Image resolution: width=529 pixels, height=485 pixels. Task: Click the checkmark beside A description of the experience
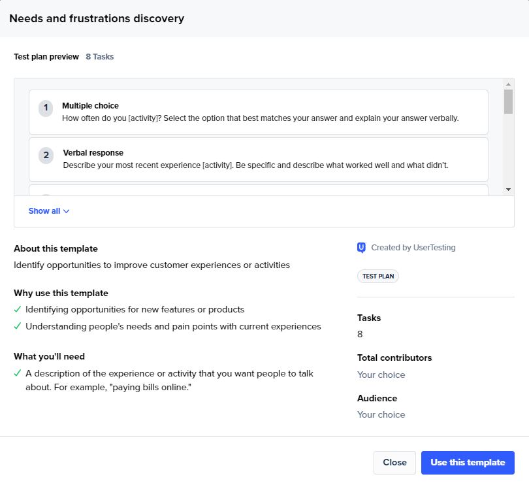coord(18,373)
